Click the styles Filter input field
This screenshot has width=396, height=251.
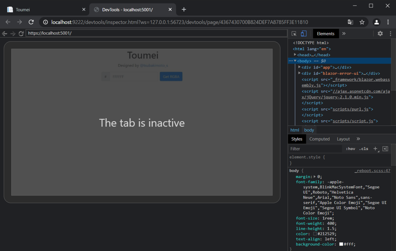coord(313,149)
